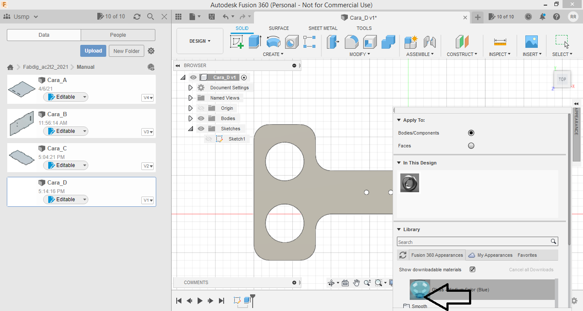The width and height of the screenshot is (583, 311).
Task: Switch to the SHEET METAL tab
Action: pyautogui.click(x=323, y=28)
